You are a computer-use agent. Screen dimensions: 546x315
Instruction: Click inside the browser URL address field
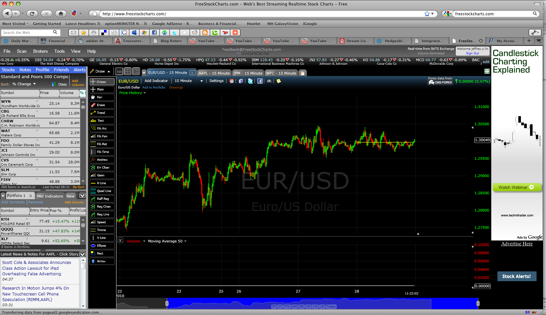pos(261,14)
